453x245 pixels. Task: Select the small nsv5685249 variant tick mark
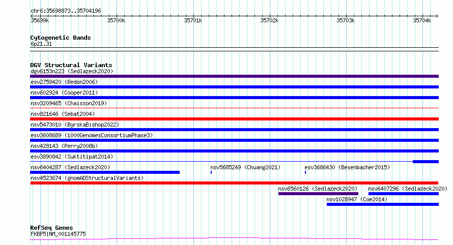click(x=211, y=172)
